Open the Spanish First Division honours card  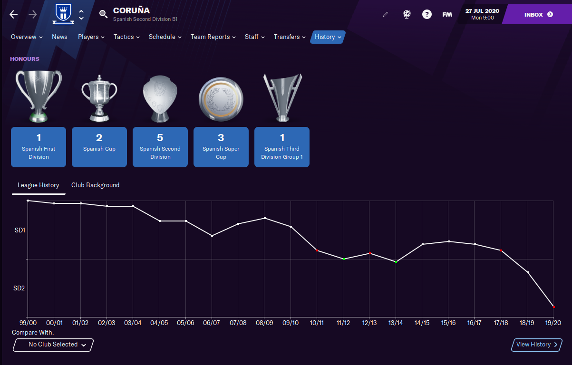click(x=39, y=147)
